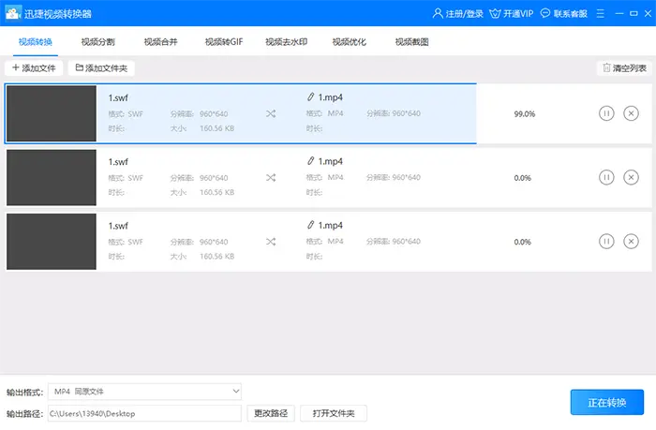
Task: Minimize the converter window
Action: pos(619,13)
